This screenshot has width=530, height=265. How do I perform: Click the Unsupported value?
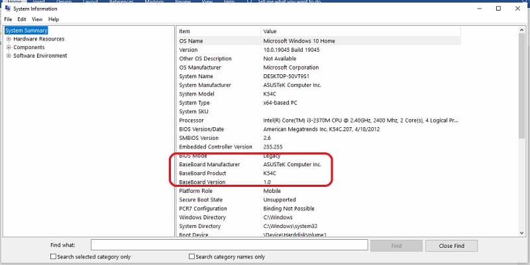point(279,199)
